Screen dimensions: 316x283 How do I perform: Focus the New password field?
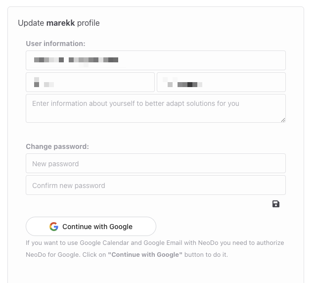156,163
